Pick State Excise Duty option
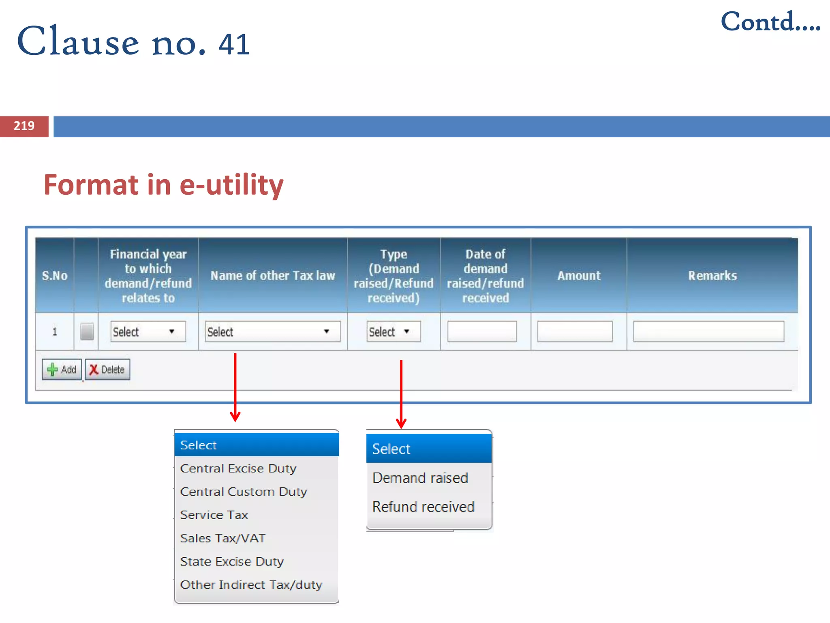Image resolution: width=830 pixels, height=623 pixels. tap(257, 561)
